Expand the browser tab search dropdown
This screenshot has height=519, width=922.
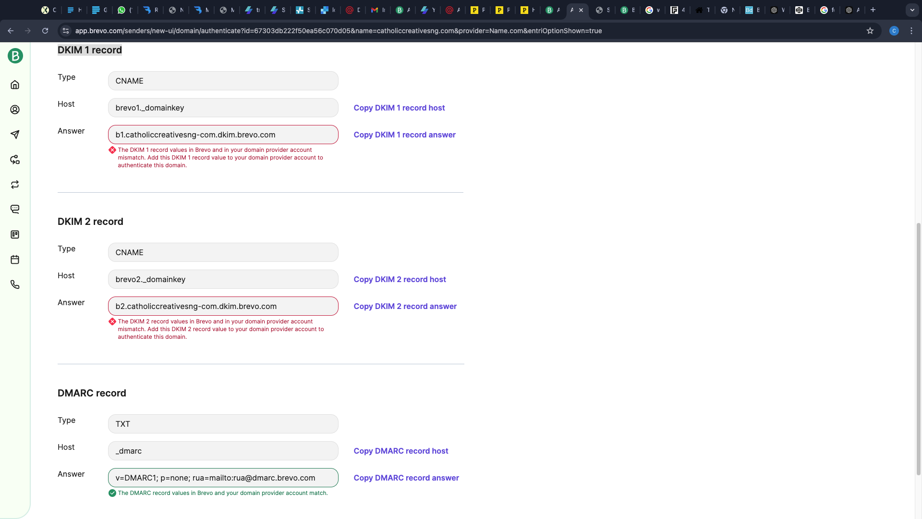(x=912, y=10)
